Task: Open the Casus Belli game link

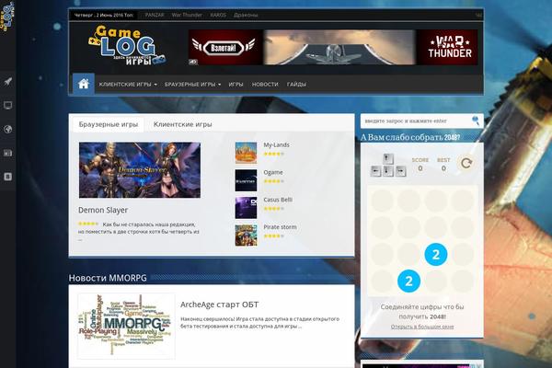Action: tap(278, 200)
